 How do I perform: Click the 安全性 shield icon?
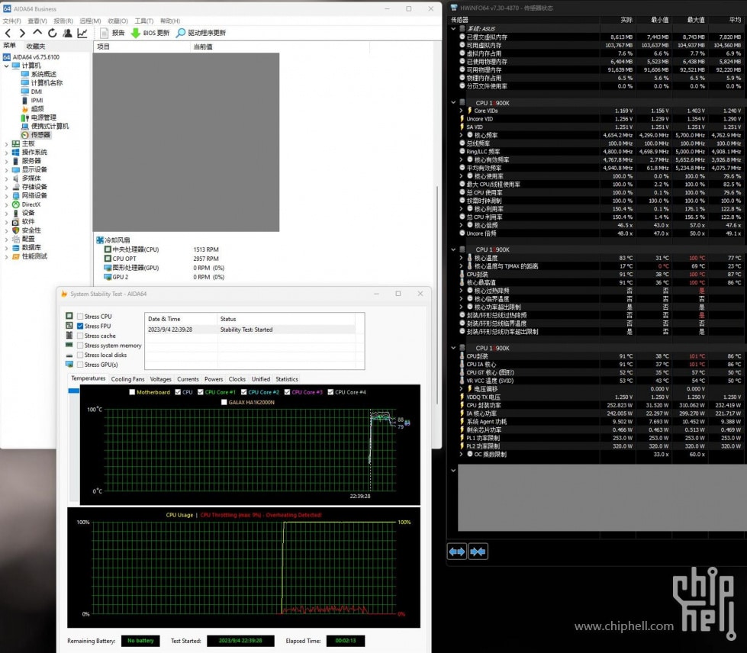click(16, 230)
